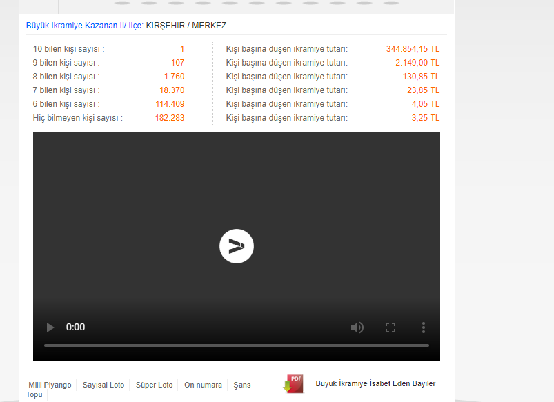Download the PDF via red PDF icon

293,384
